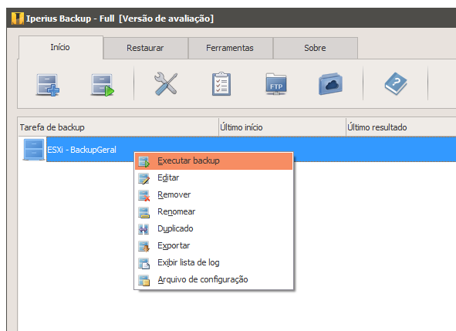This screenshot has height=331, width=456.
Task: Open the cloud storage folder icon
Action: [x=330, y=84]
